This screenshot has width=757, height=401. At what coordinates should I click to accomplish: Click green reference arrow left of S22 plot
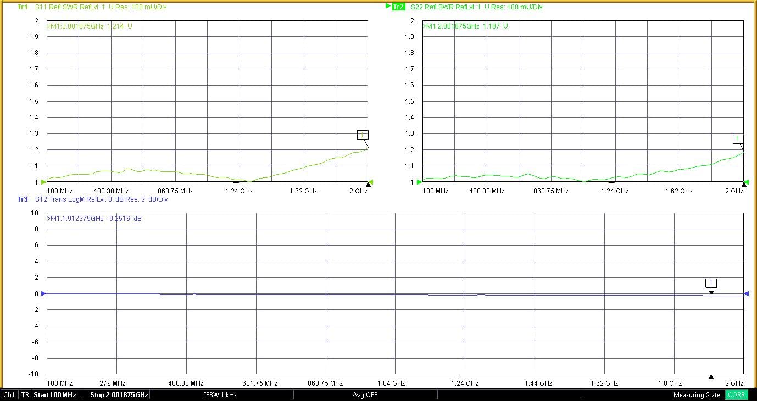pos(419,182)
